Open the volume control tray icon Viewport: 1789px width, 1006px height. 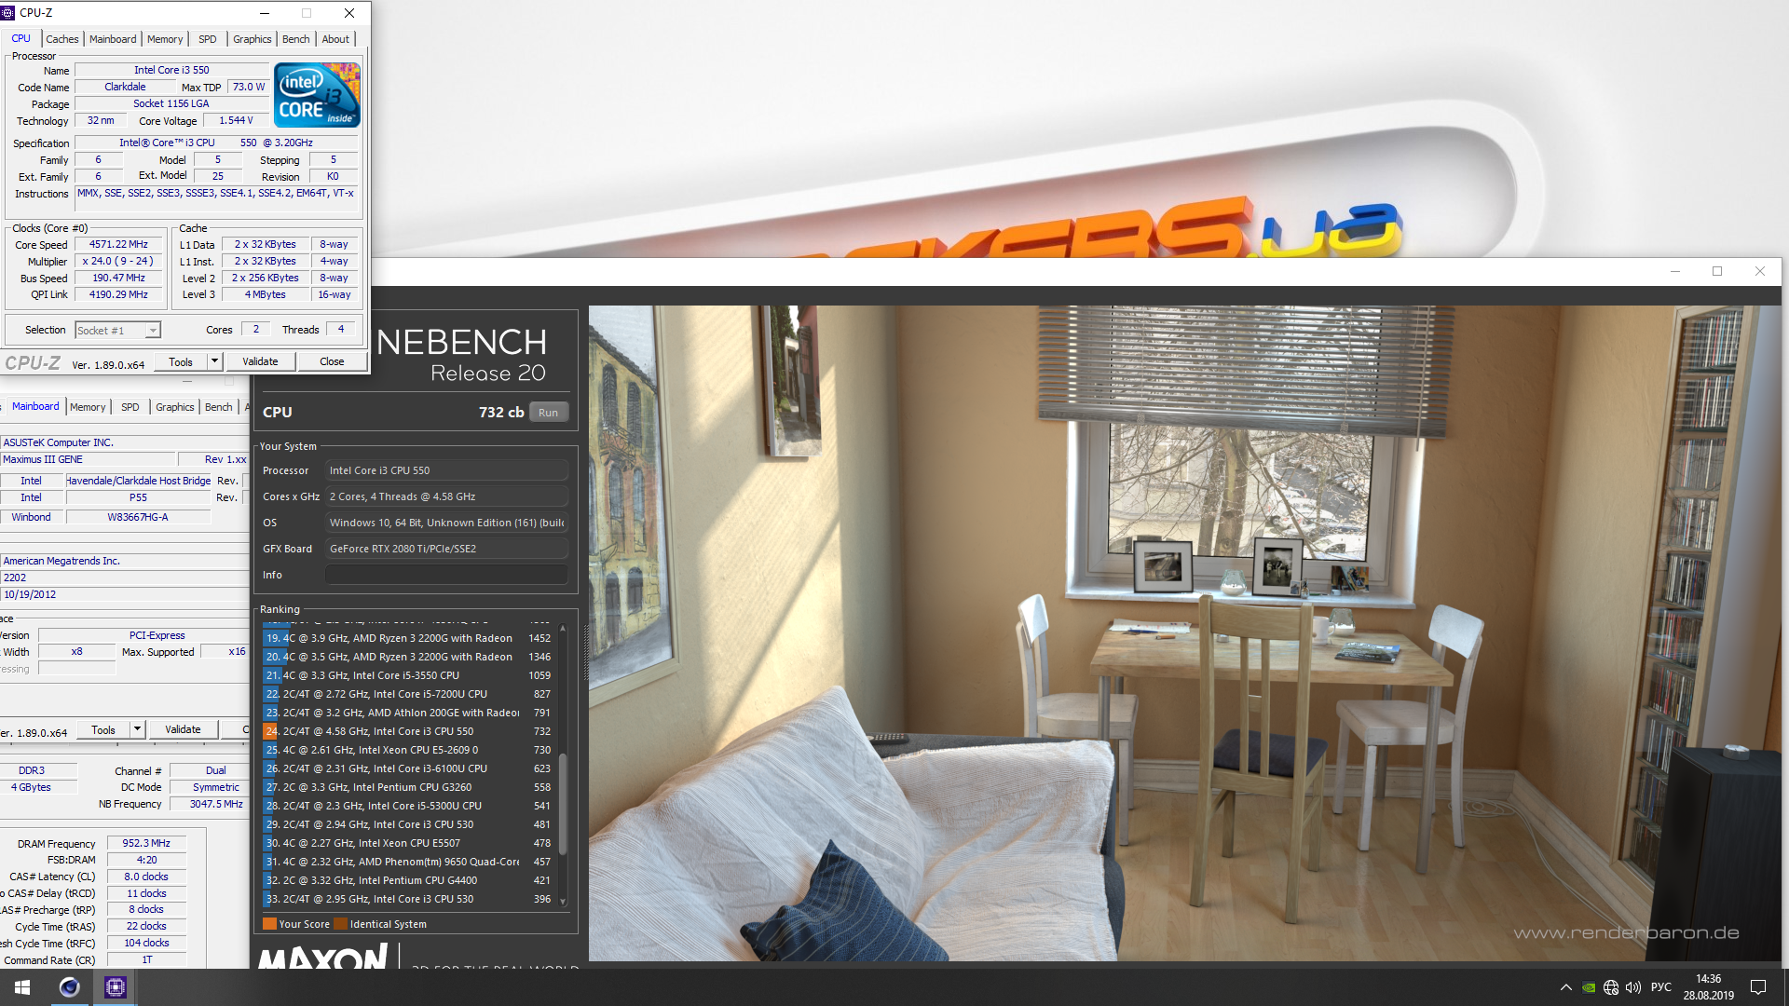point(1633,987)
